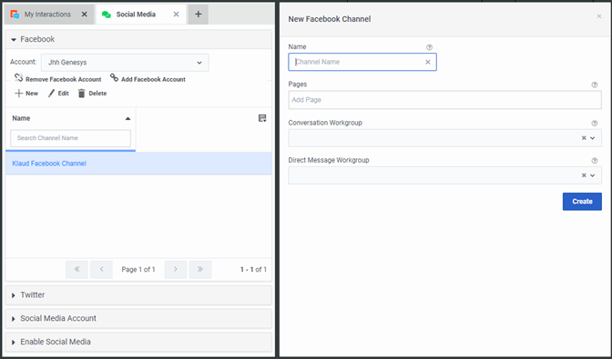Open the column chooser icon in grid header
This screenshot has width=612, height=359.
(x=262, y=118)
